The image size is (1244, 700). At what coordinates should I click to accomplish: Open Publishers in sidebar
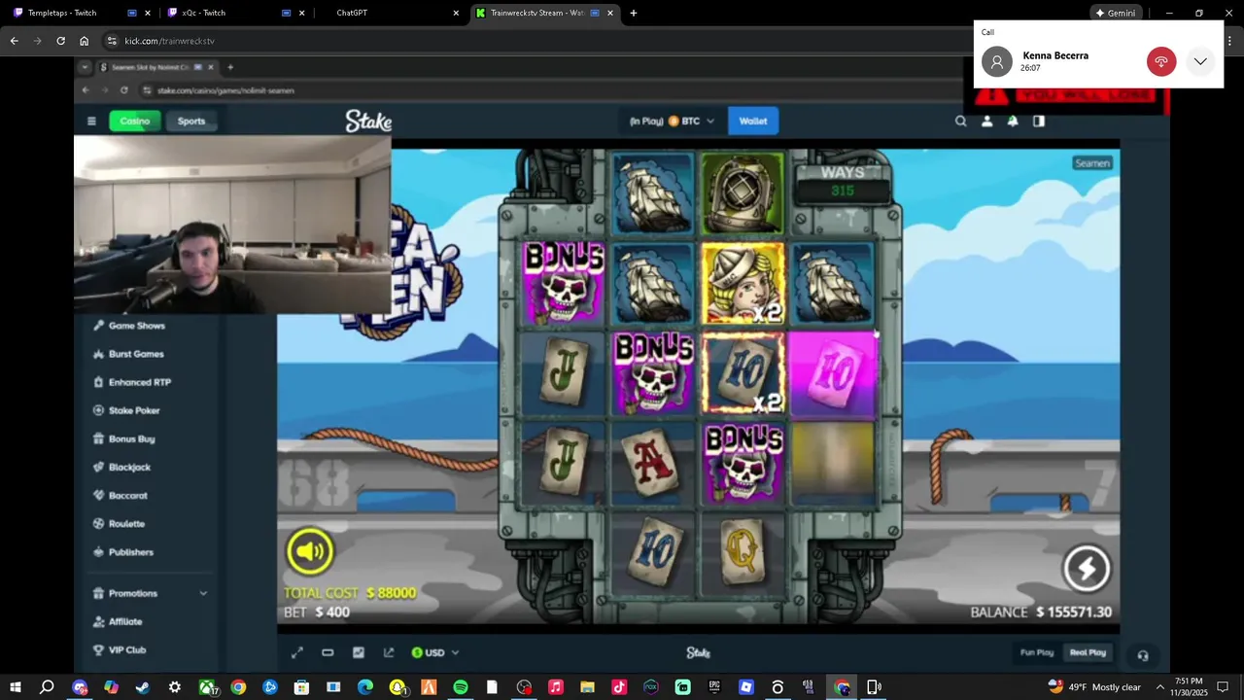130,552
